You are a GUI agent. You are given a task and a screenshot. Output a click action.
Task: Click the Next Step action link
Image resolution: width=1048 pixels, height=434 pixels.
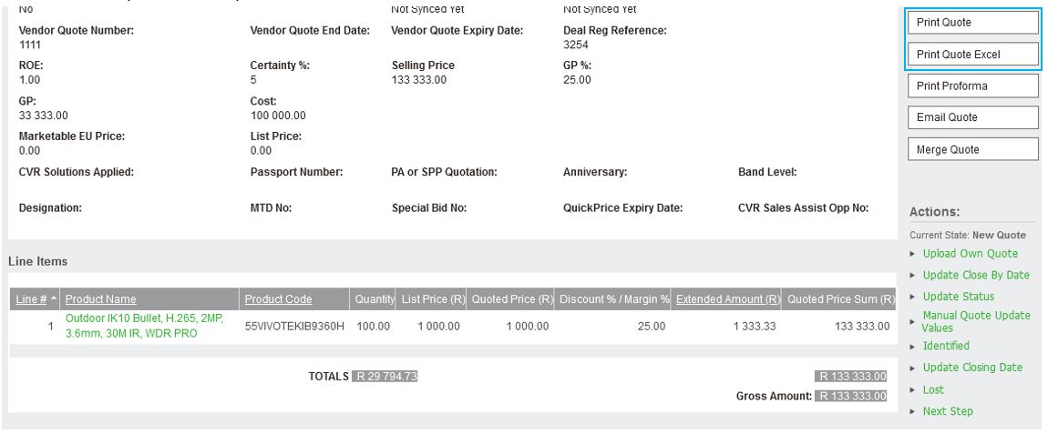pyautogui.click(x=947, y=411)
